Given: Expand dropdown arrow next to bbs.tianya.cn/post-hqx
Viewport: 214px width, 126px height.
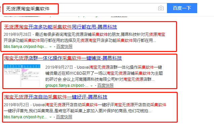Looking at the screenshot, I should (50, 47).
